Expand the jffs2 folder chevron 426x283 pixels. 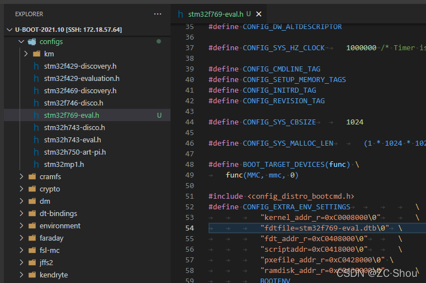21,263
